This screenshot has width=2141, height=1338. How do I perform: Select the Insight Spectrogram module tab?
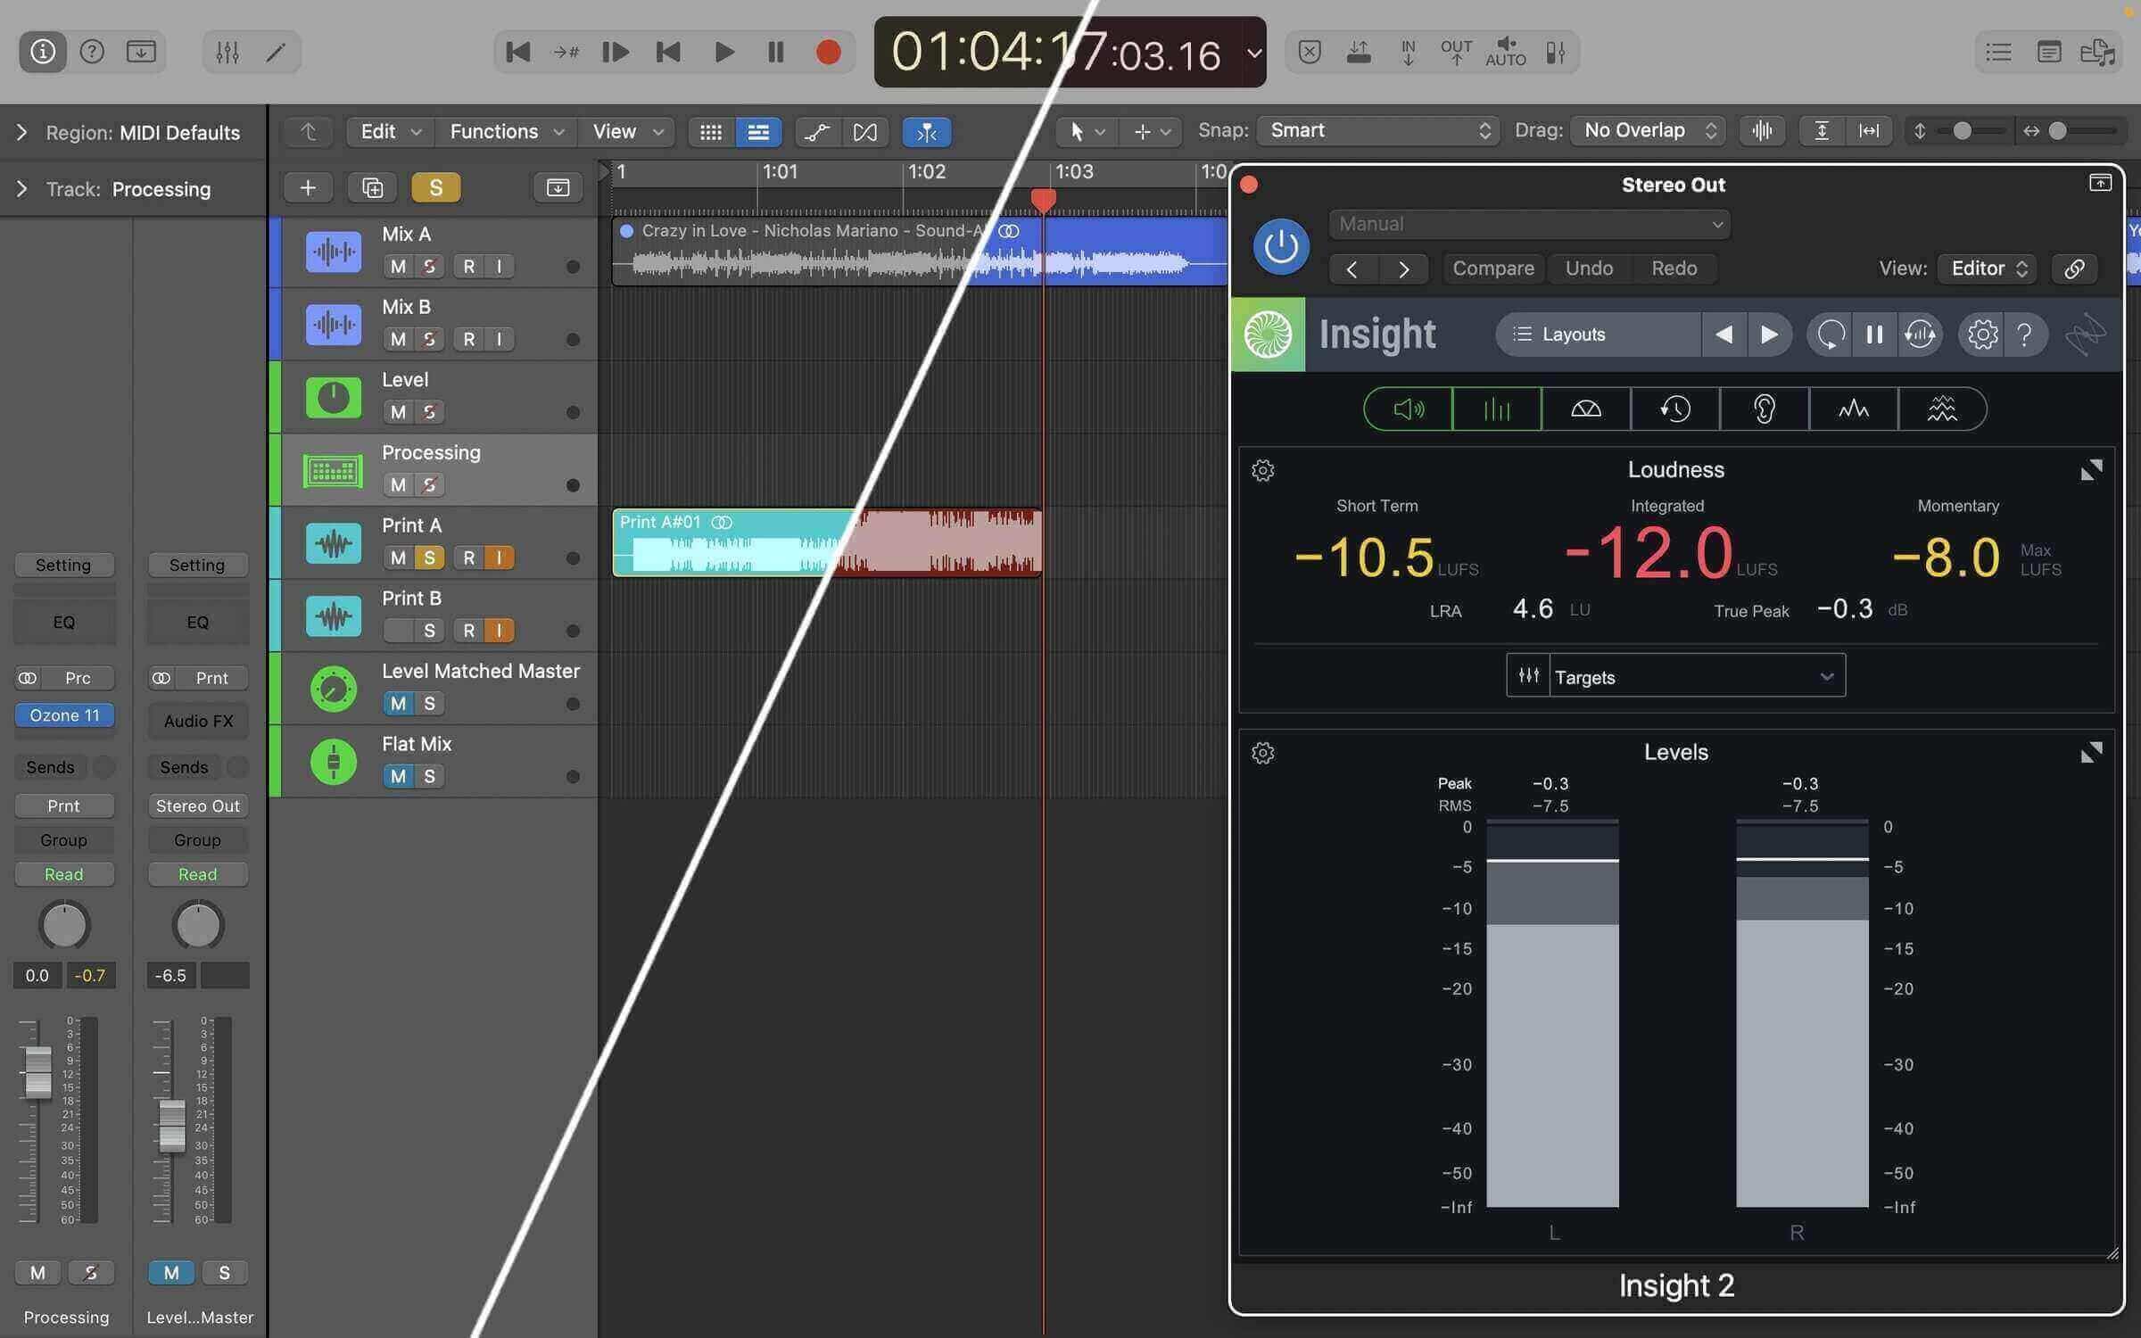pyautogui.click(x=1942, y=409)
